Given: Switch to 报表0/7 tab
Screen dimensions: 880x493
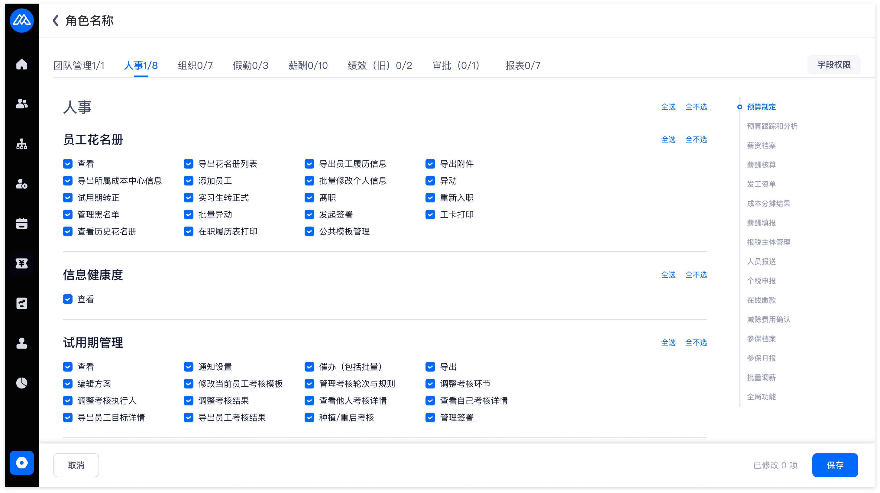Looking at the screenshot, I should [523, 65].
